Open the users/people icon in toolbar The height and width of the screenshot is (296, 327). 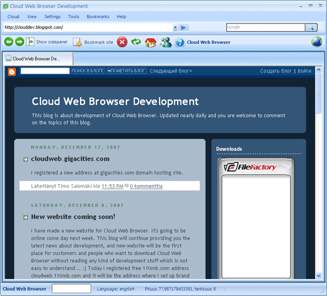pyautogui.click(x=166, y=42)
